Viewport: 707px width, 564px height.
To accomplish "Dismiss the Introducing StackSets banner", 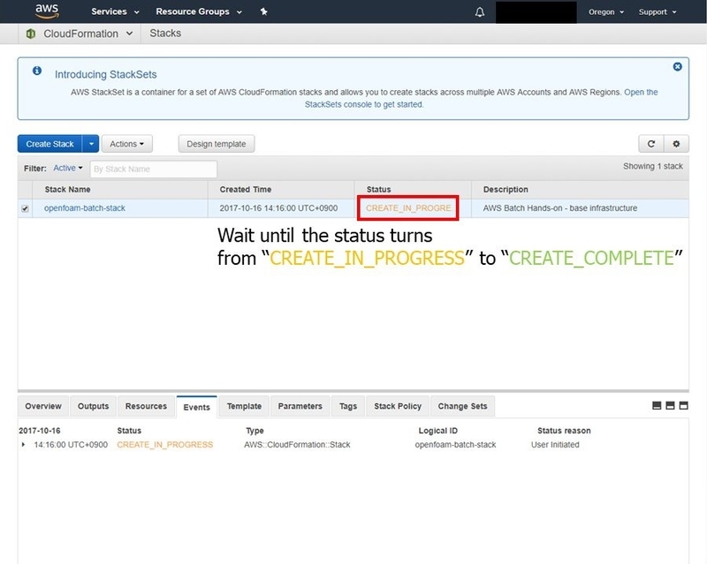I will 677,67.
